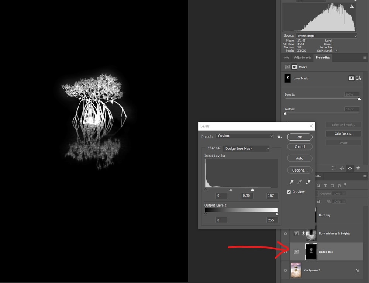The image size is (369, 283).
Task: Click the Layer Mask thumbnail in Properties
Action: pyautogui.click(x=287, y=78)
